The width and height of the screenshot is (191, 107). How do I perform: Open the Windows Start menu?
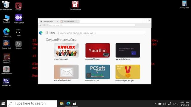pyautogui.click(x=3, y=104)
